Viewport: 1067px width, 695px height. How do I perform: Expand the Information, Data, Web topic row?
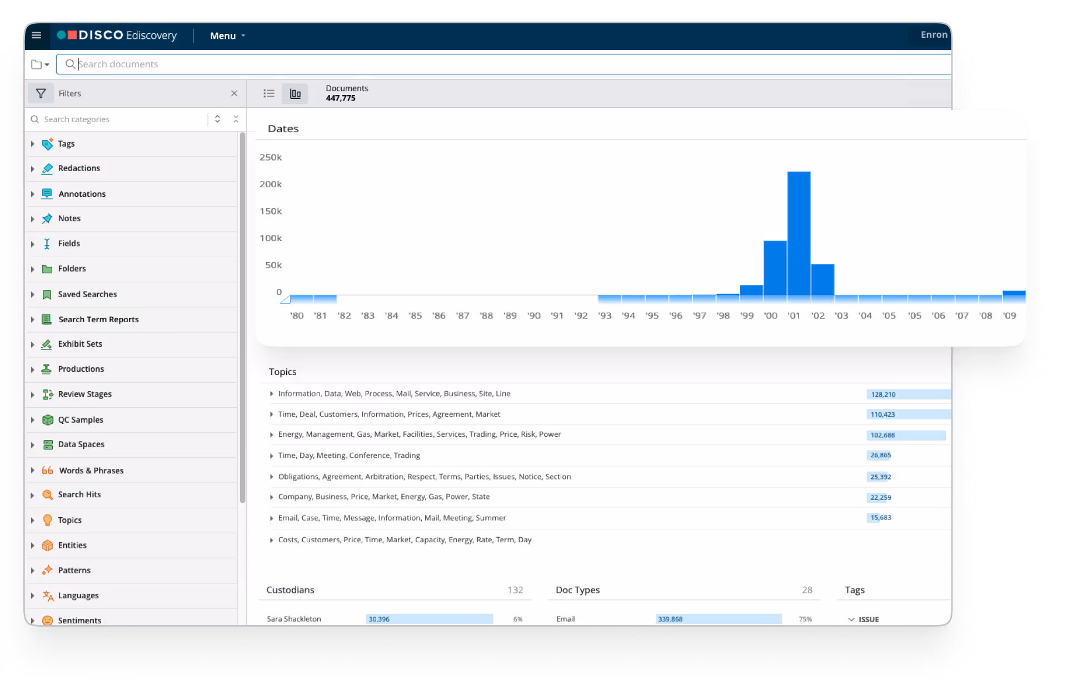[271, 394]
